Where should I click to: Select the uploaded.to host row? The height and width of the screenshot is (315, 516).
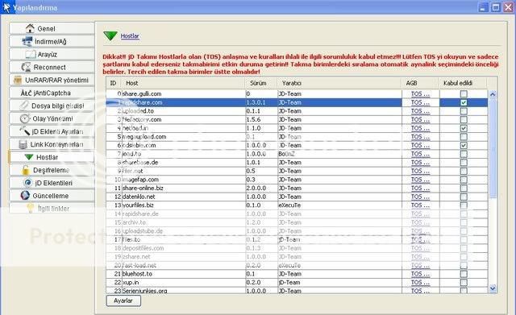[x=297, y=111]
